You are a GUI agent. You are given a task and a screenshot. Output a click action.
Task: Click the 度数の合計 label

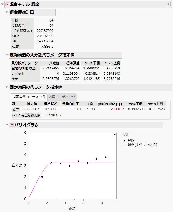point(20,26)
